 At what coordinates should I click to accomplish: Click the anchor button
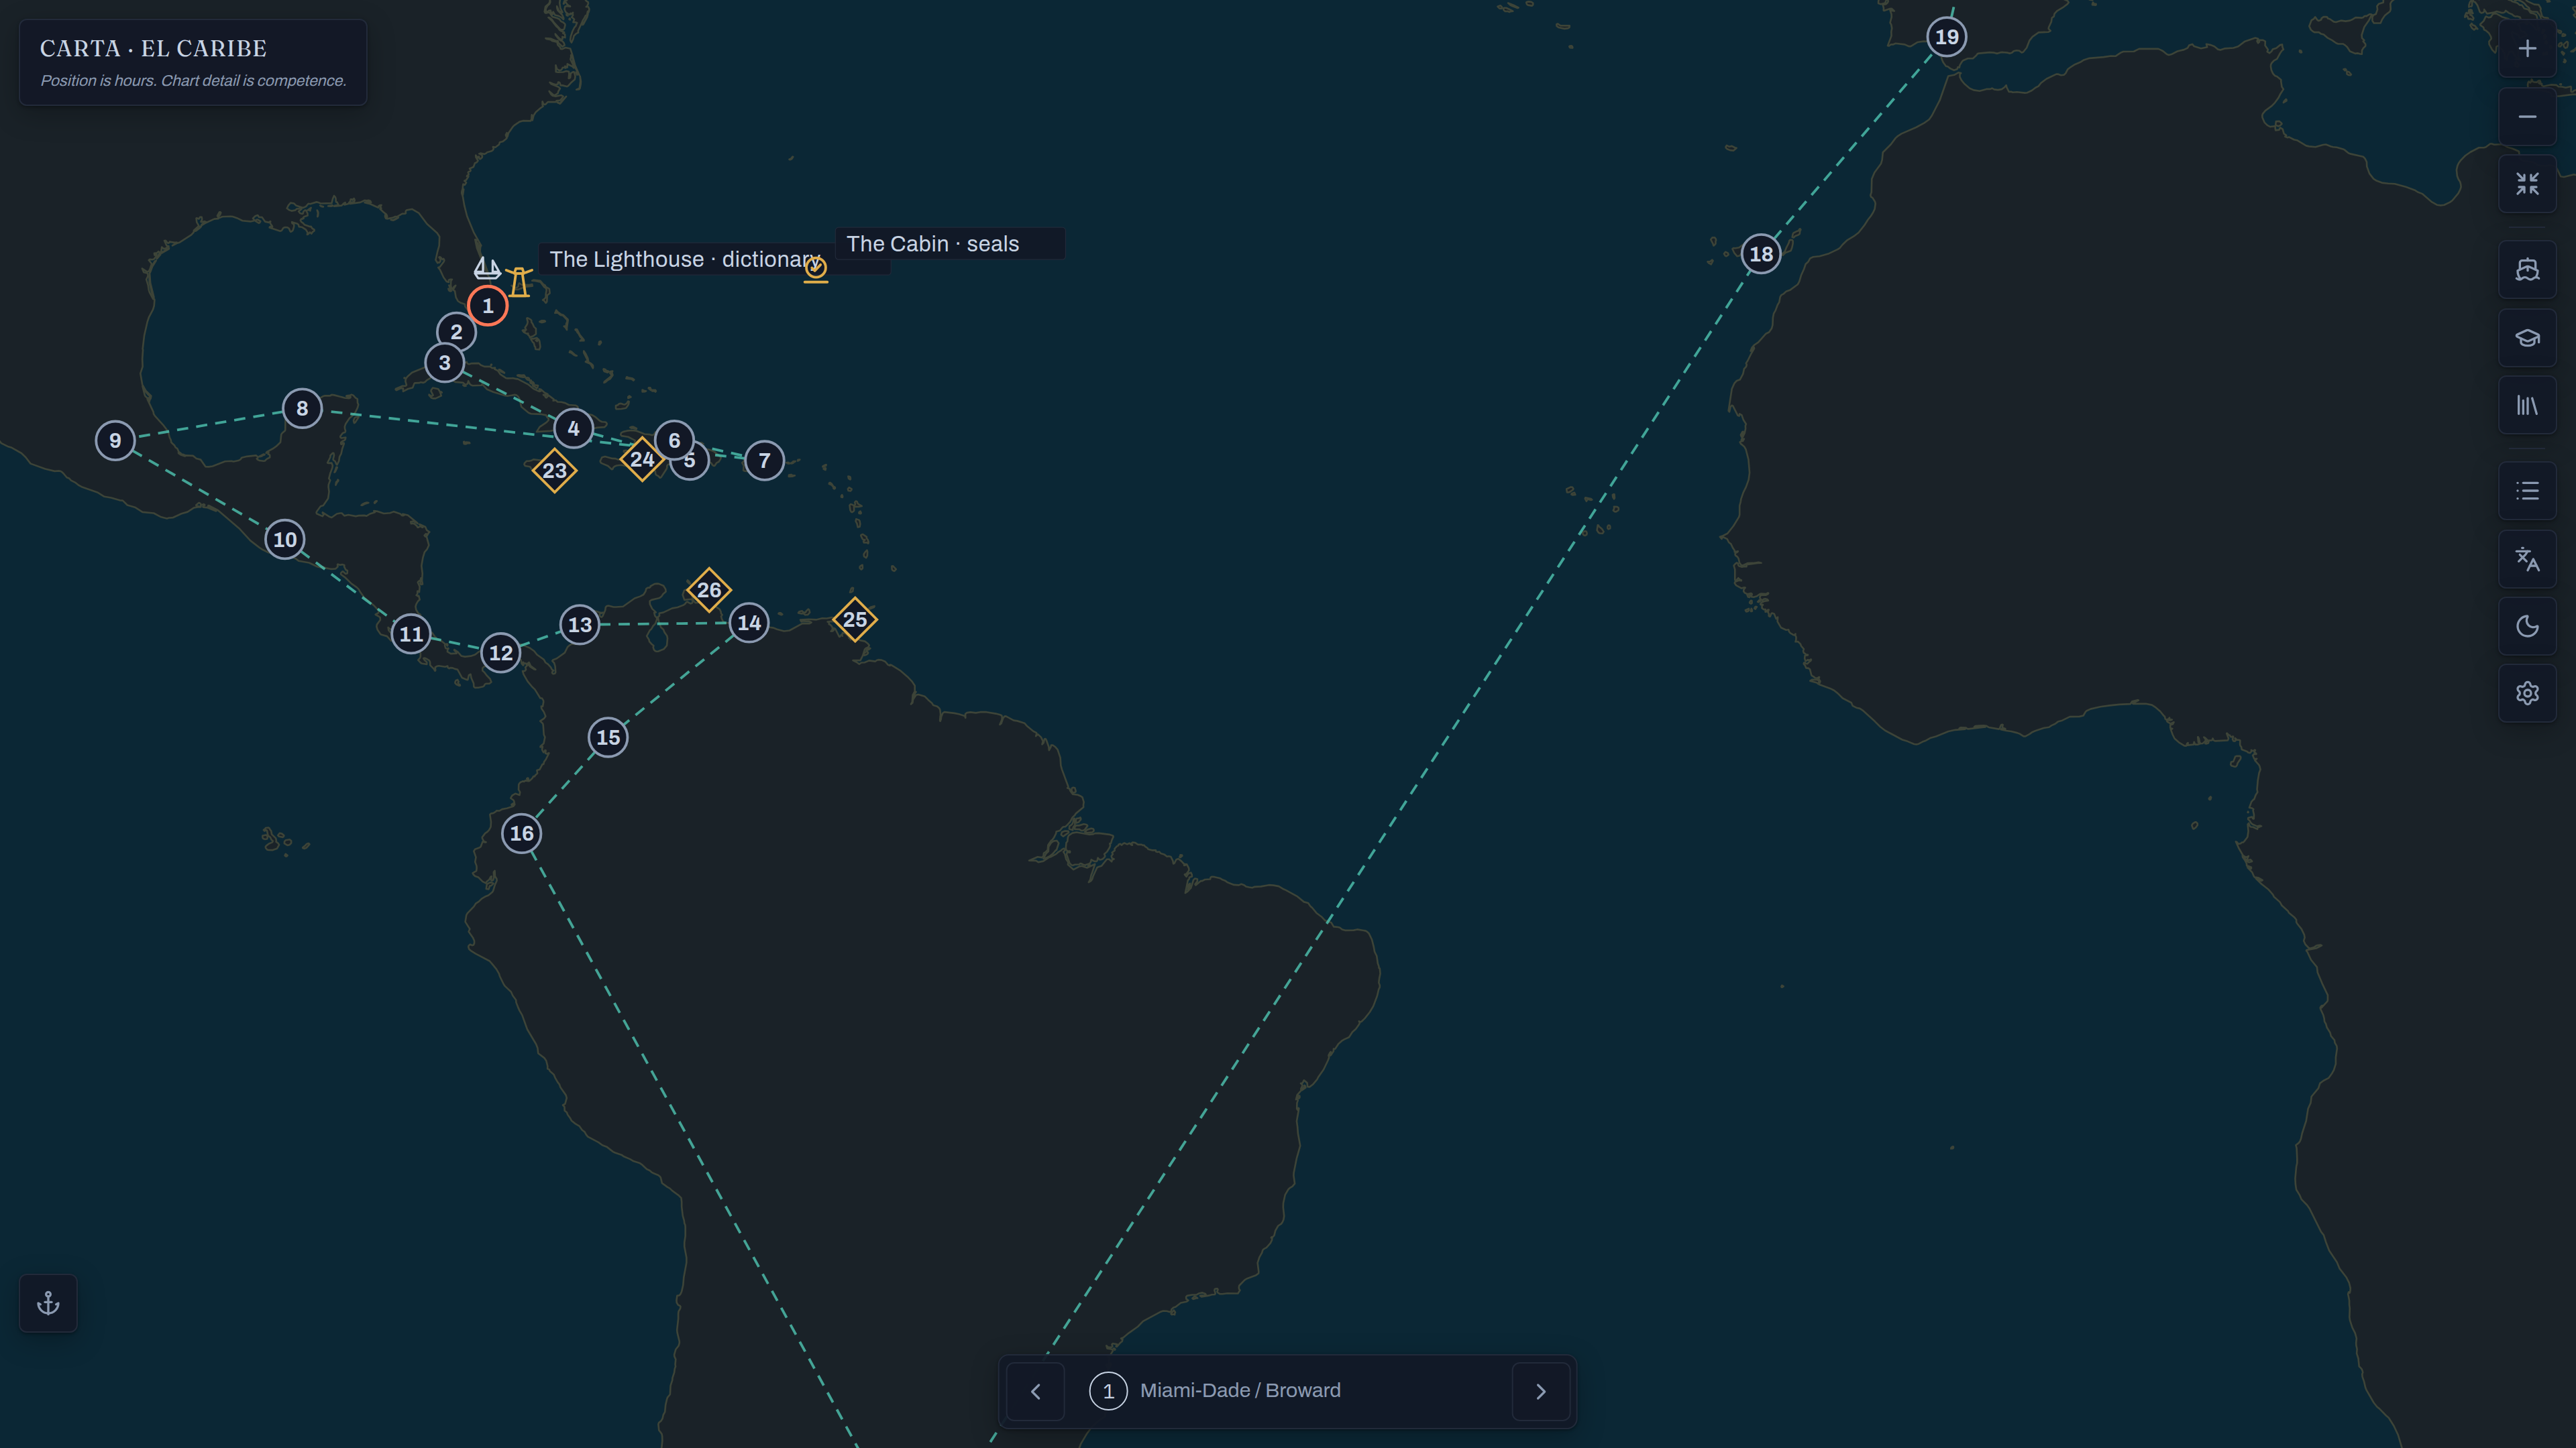pyautogui.click(x=48, y=1303)
